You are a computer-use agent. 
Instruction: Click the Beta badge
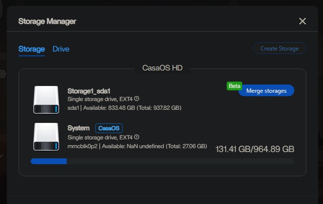point(234,86)
